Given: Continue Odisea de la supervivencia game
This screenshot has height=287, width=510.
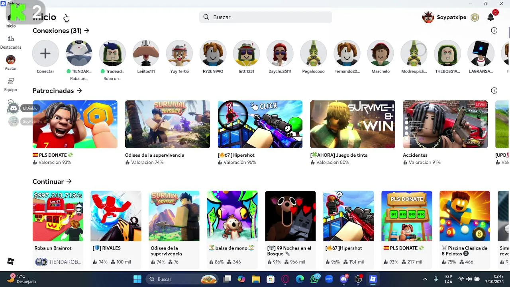Looking at the screenshot, I should (174, 216).
